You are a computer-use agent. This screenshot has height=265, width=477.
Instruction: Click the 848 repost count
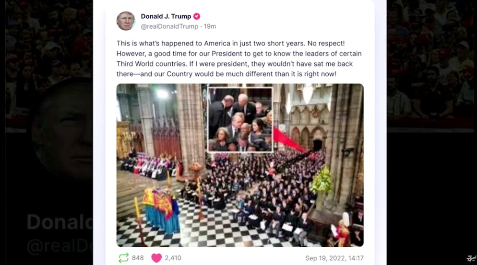click(138, 258)
